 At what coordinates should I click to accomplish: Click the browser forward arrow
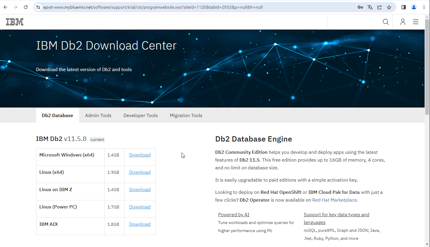[x=16, y=7]
